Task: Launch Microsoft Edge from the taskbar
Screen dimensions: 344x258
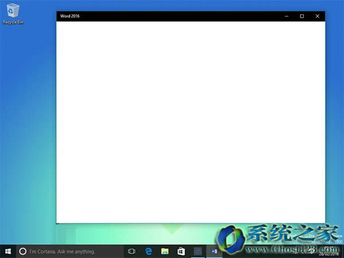Action: [148, 251]
